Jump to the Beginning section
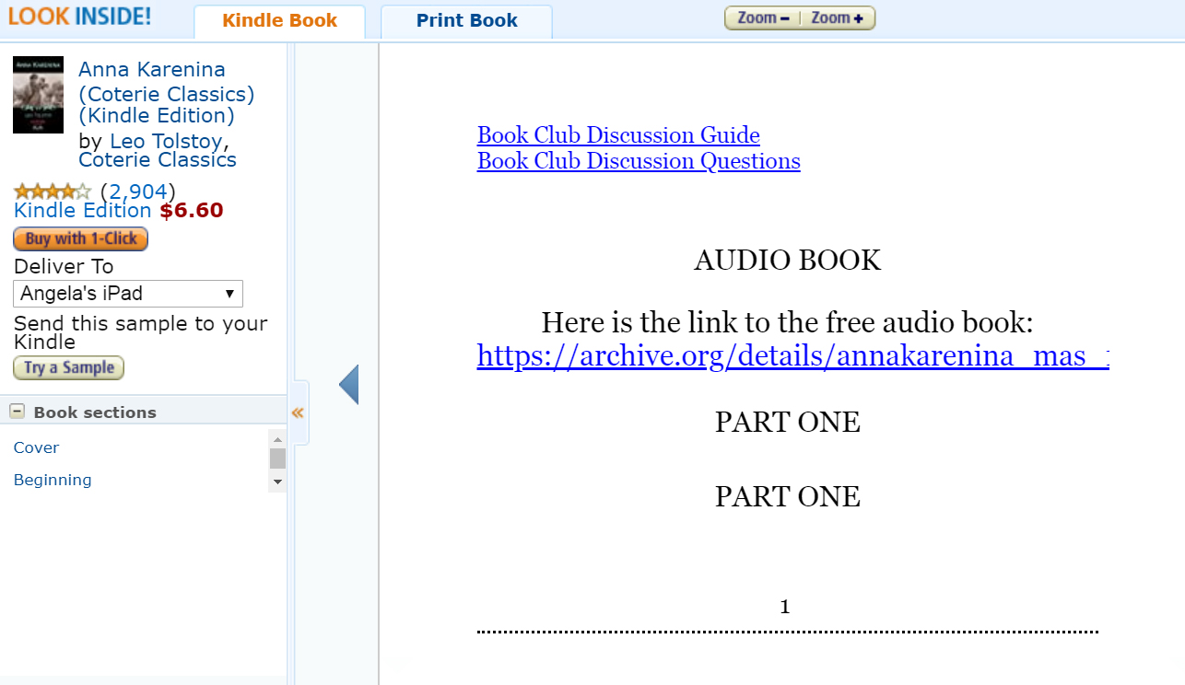Viewport: 1185px width, 685px height. [53, 480]
